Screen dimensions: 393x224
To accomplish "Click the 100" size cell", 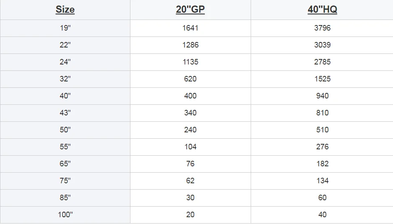I will 65,215.
